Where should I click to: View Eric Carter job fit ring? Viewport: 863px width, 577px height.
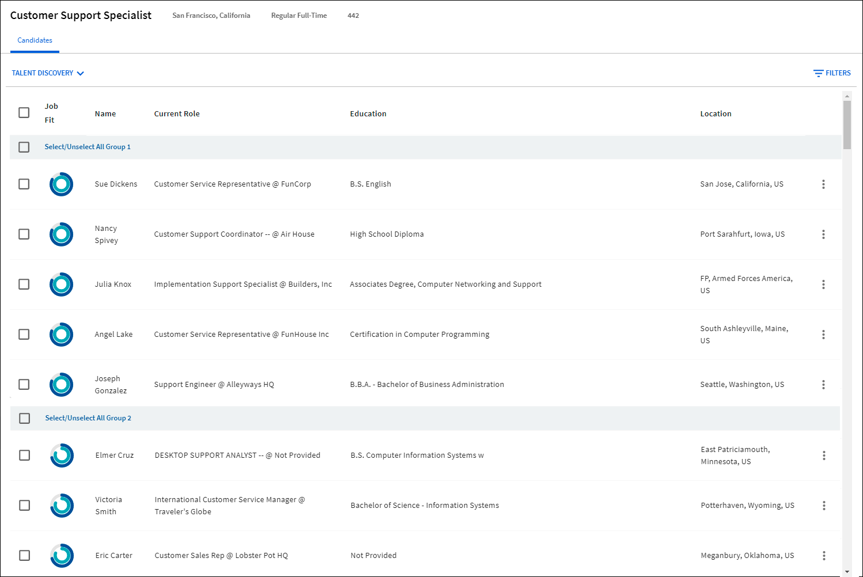62,556
